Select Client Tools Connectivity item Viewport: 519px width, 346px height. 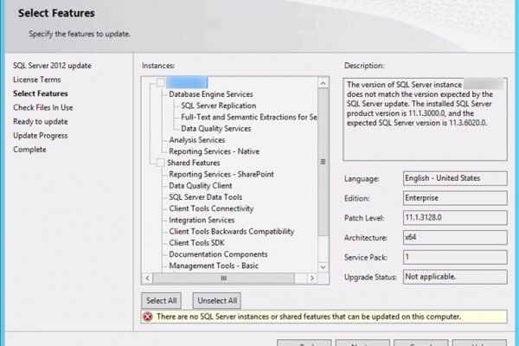211,208
